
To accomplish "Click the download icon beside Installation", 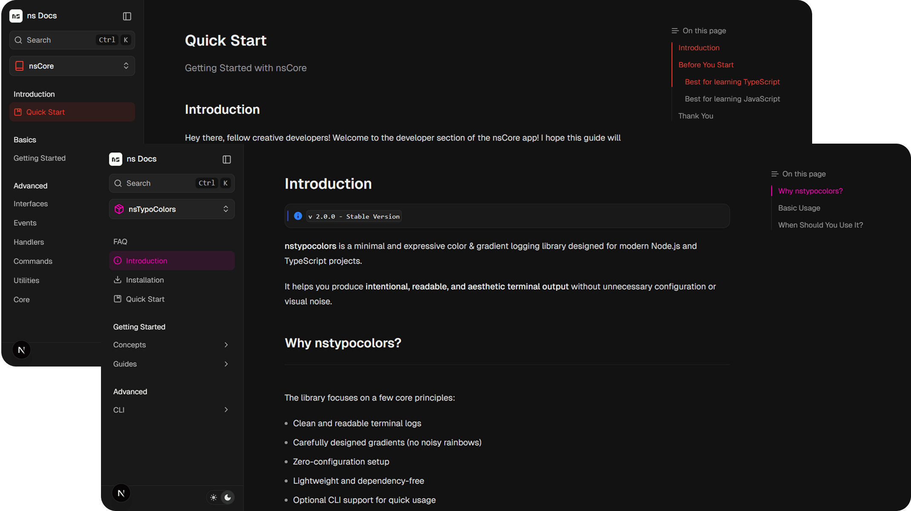I will pyautogui.click(x=118, y=280).
